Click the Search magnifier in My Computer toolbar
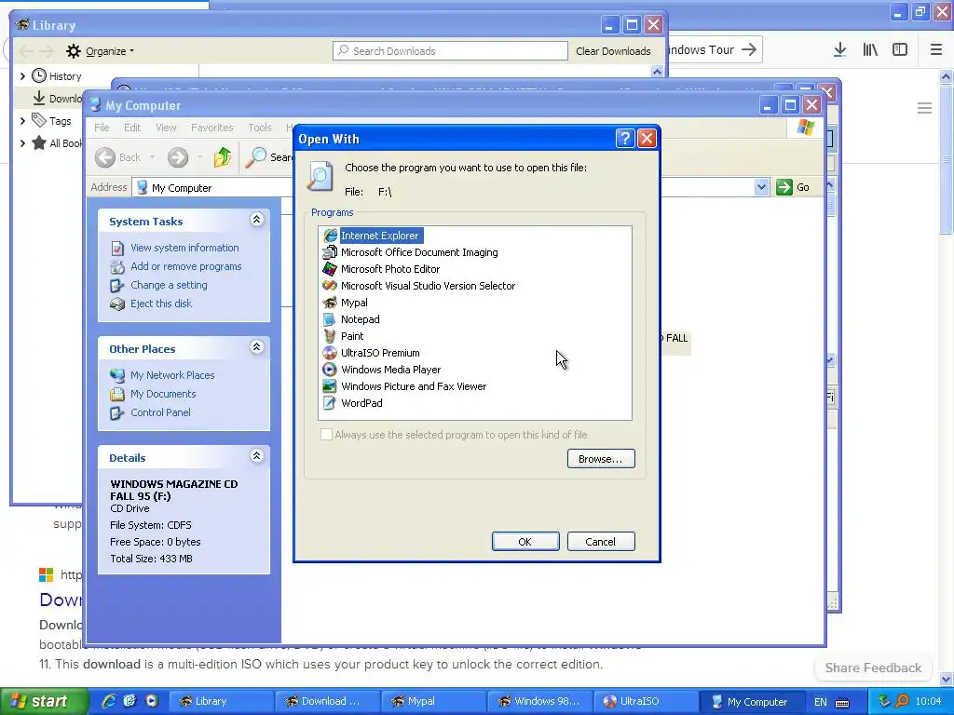The height and width of the screenshot is (715, 954). 256,157
